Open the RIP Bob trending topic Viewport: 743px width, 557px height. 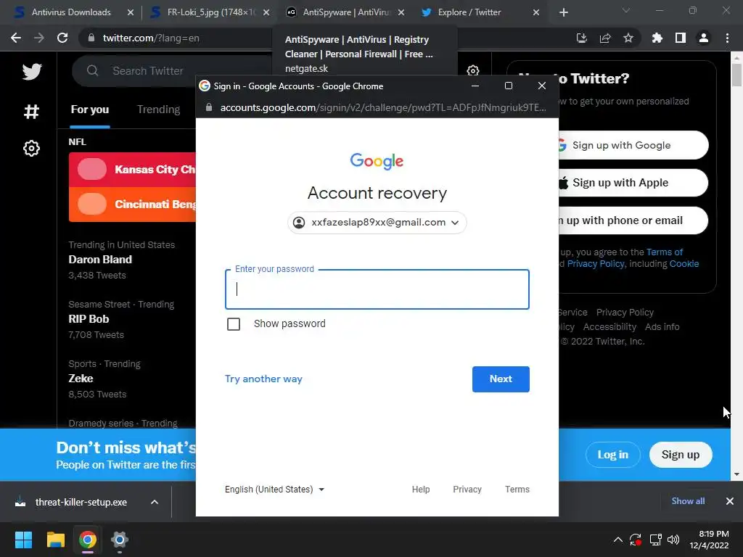click(x=89, y=319)
